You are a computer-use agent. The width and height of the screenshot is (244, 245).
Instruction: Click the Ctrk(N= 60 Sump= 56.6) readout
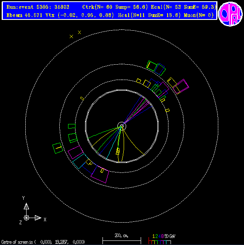click(x=115, y=7)
